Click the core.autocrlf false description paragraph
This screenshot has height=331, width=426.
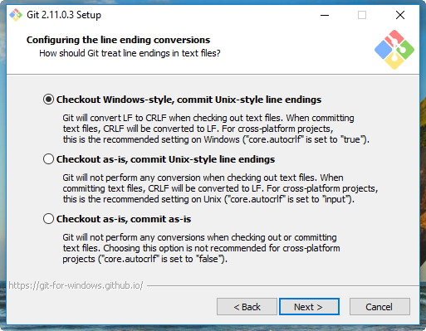pyautogui.click(x=201, y=248)
